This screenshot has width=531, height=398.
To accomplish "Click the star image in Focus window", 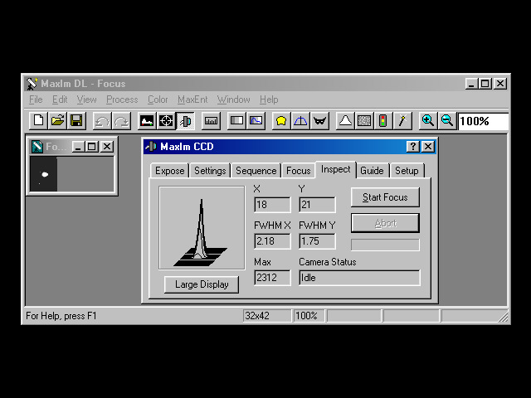I will (x=44, y=174).
